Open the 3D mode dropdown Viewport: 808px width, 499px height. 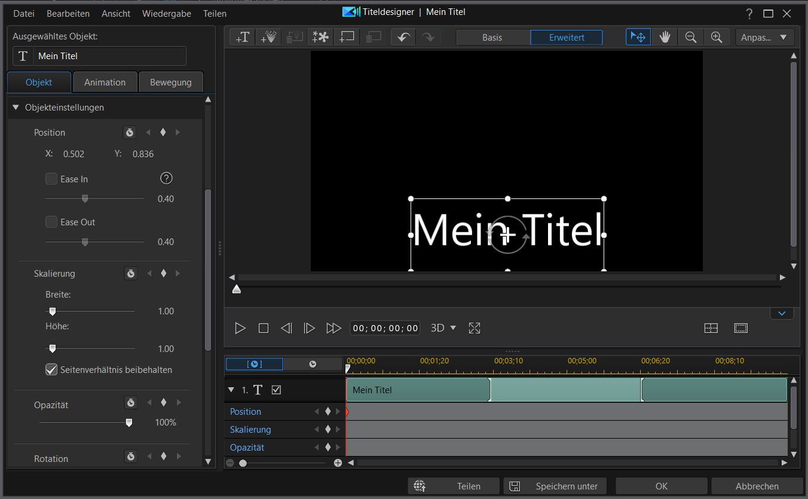(443, 328)
